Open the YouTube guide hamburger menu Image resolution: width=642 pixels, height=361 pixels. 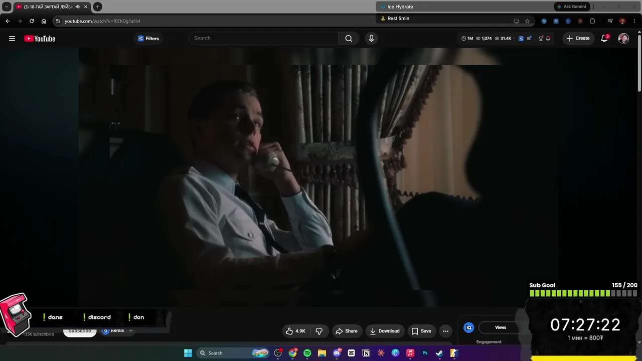tap(12, 39)
